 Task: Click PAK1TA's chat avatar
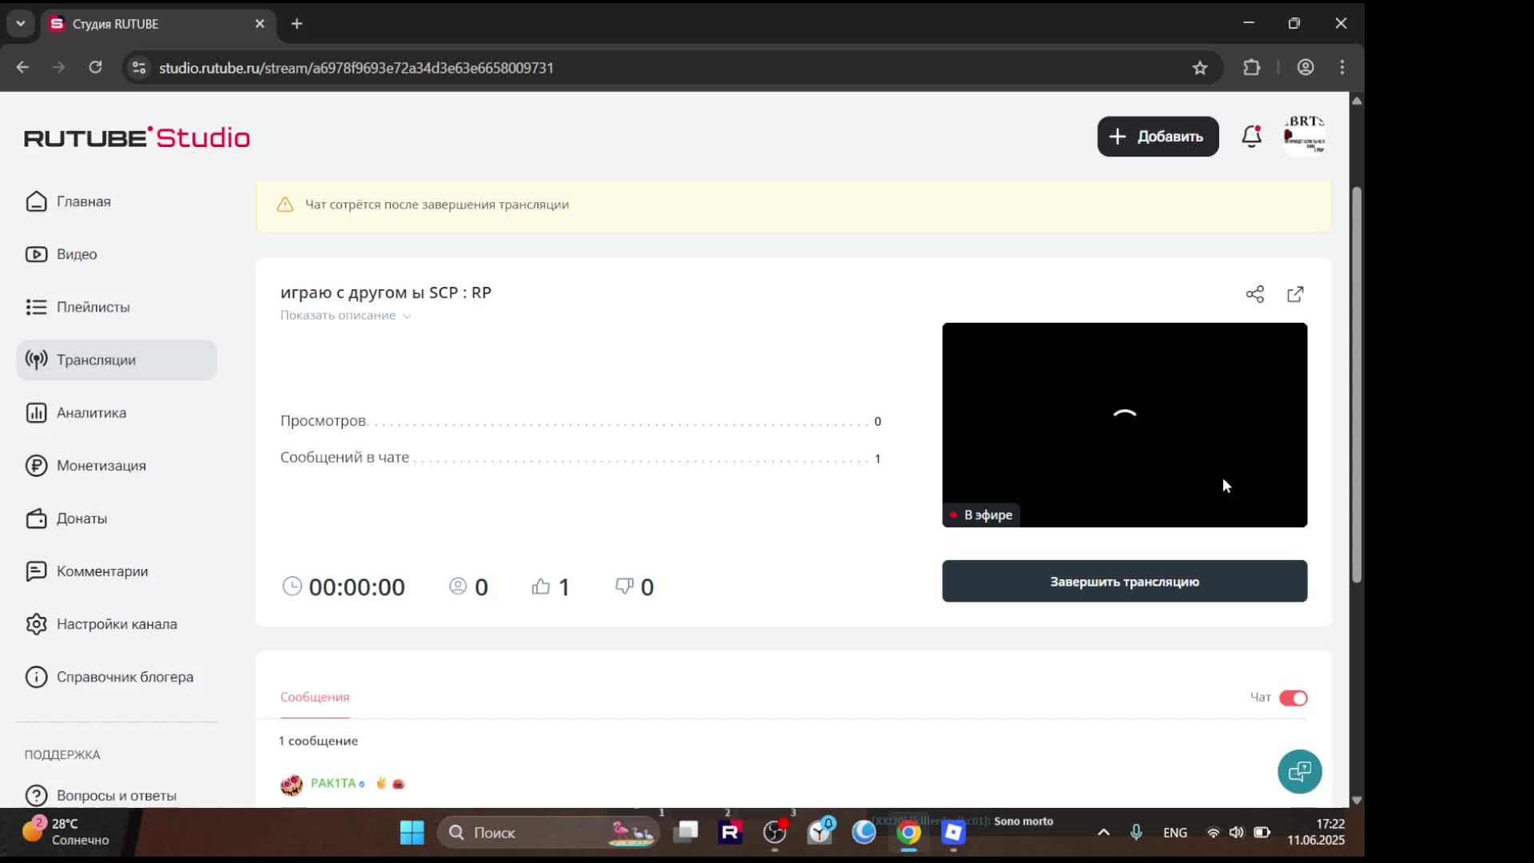(292, 784)
